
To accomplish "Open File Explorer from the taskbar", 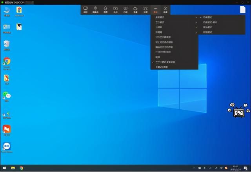I will click(13, 168).
